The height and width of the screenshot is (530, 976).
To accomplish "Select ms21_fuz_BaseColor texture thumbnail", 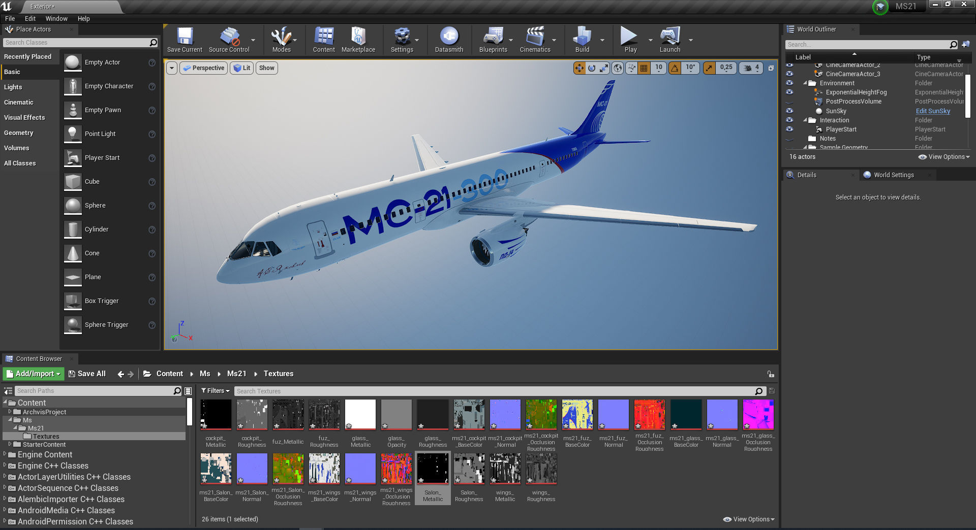I will [577, 414].
